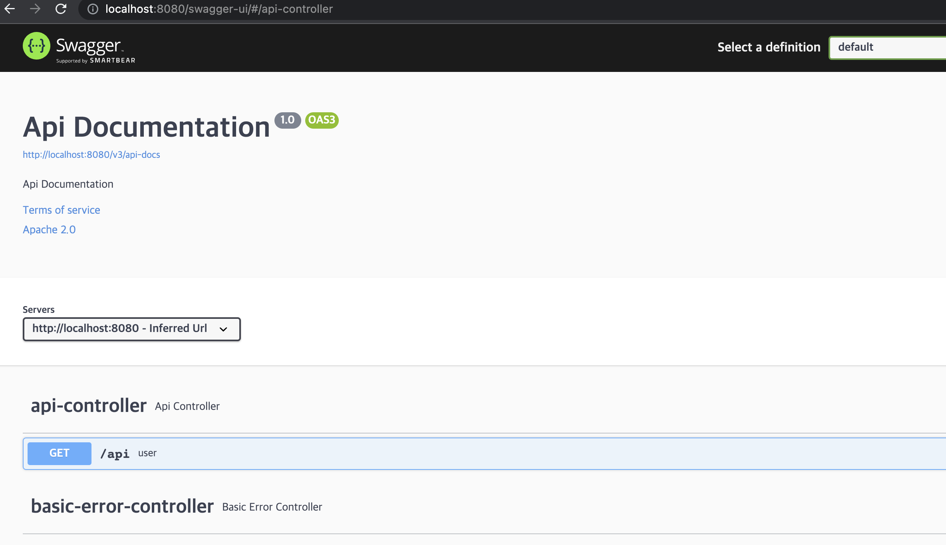This screenshot has width=946, height=545.
Task: Click the OAS3 badge
Action: tap(322, 120)
